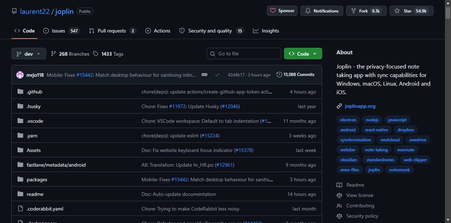Click the .yarn folder icon
This screenshot has height=223, width=451.
[x=20, y=136]
